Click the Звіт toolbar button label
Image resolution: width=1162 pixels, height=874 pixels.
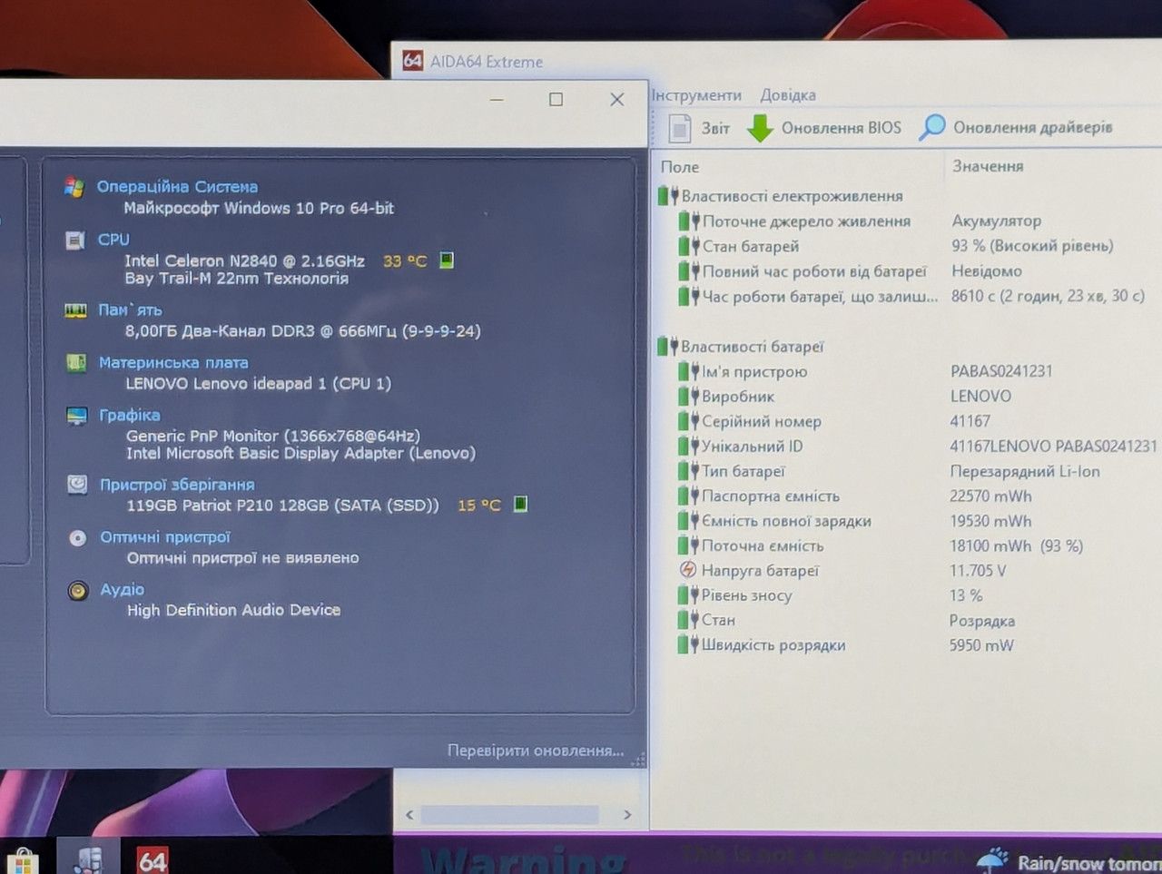pyautogui.click(x=715, y=128)
